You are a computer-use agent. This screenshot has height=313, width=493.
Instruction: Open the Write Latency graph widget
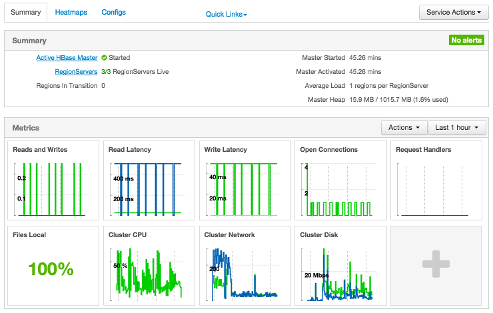tap(244, 180)
